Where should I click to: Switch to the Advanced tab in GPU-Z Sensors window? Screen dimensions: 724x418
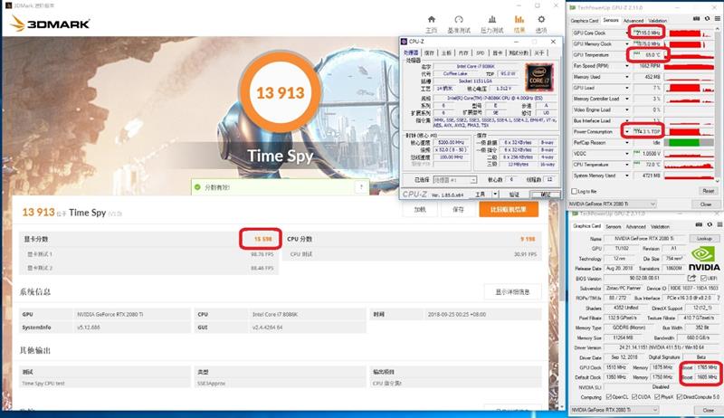[633, 20]
